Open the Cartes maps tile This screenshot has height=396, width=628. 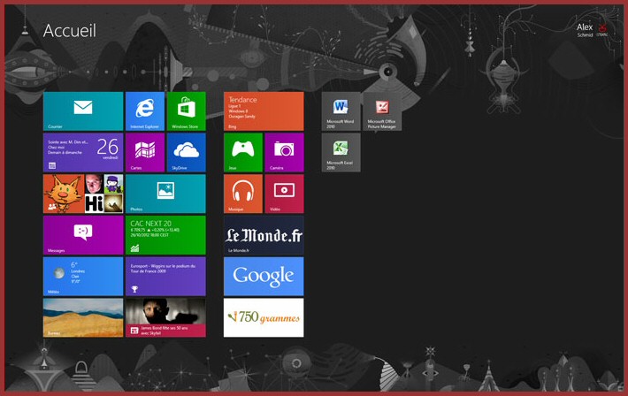tap(145, 153)
